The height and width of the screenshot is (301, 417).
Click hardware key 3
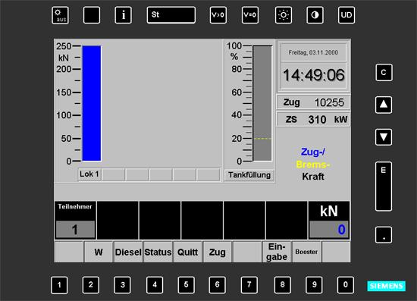click(122, 285)
